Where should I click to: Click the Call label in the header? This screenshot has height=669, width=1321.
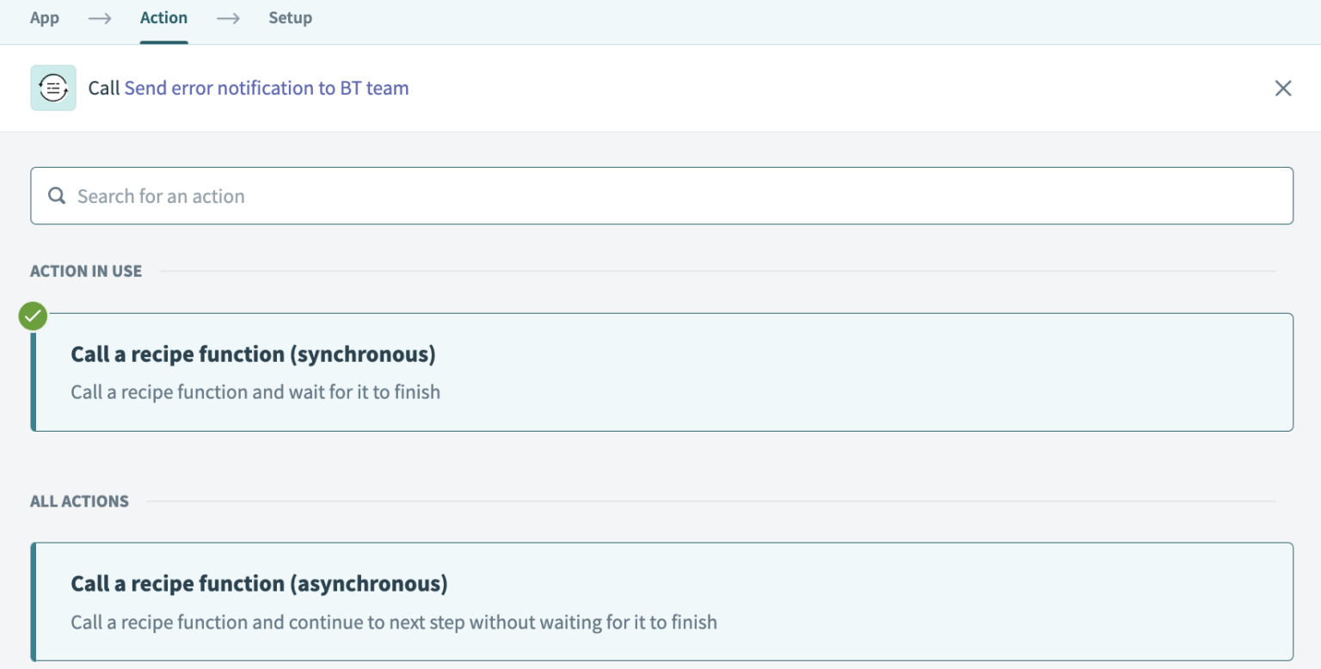pos(105,88)
